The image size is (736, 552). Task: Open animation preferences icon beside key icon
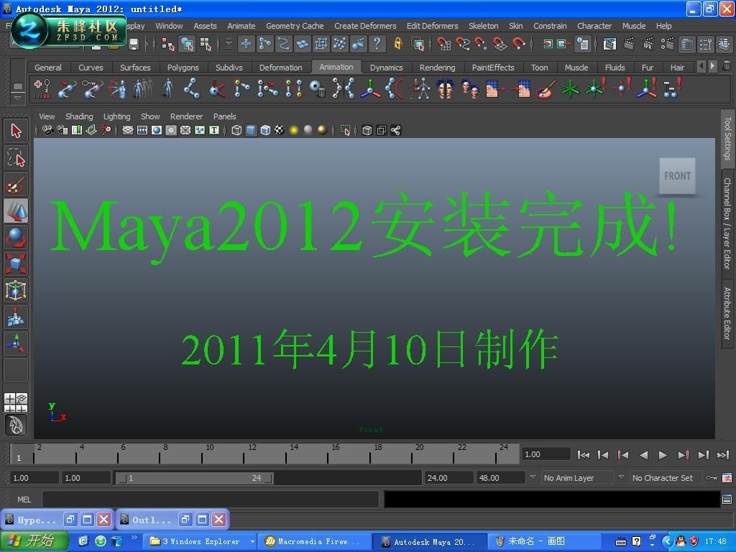727,478
